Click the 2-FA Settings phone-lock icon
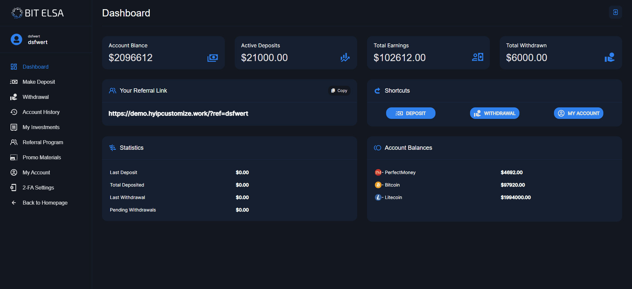 13,188
